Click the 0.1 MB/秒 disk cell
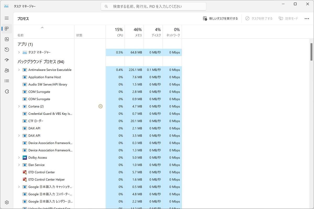The width and height of the screenshot is (314, 209). [153, 70]
